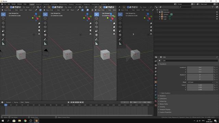Switch perspective/orthographic icon in fourth viewport
219x123 pixels.
151,34
